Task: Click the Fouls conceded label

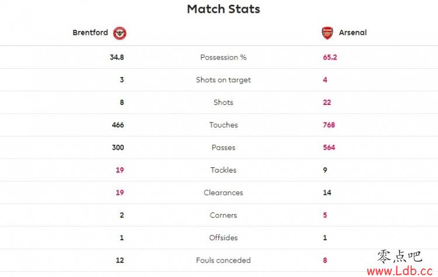Action: [x=224, y=260]
